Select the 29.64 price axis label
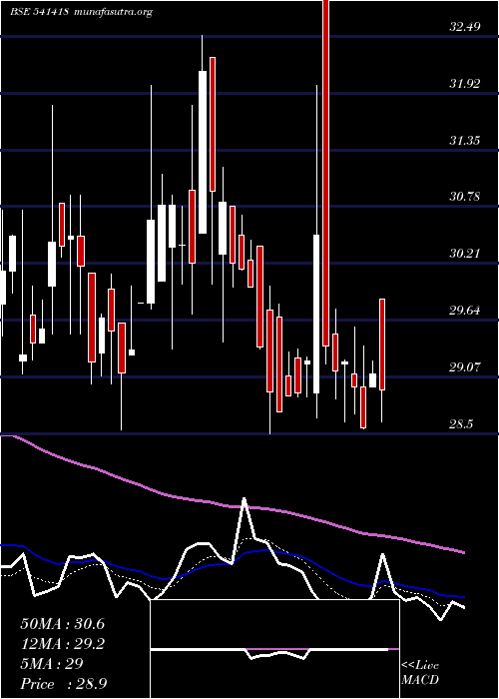The image size is (499, 699). pyautogui.click(x=465, y=311)
